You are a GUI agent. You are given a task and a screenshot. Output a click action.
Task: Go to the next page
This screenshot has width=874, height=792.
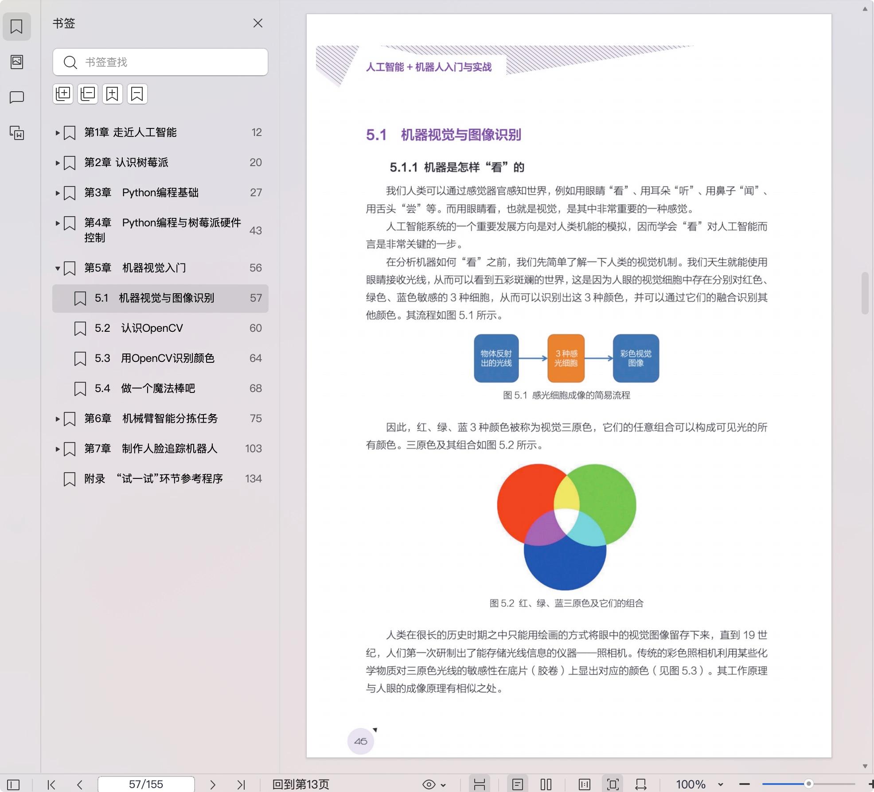(x=213, y=784)
